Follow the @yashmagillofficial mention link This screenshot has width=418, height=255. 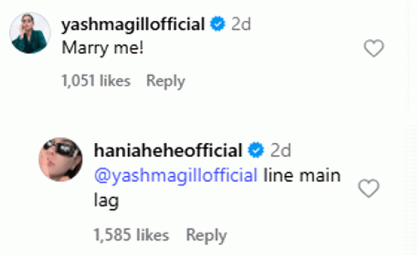pyautogui.click(x=176, y=176)
